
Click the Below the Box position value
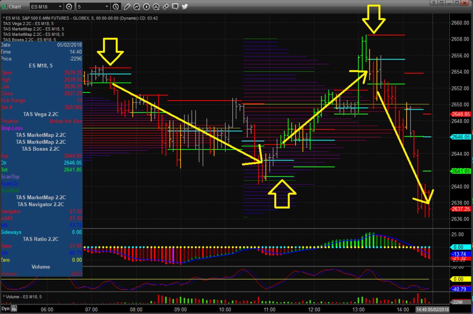[66, 121]
